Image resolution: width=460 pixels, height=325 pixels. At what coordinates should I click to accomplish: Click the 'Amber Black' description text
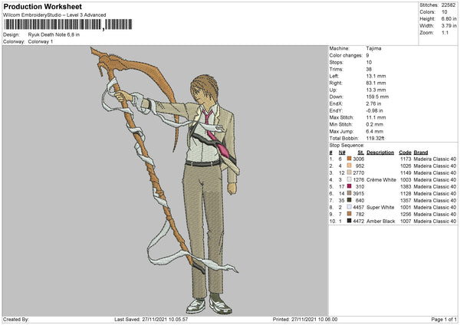[x=381, y=221]
